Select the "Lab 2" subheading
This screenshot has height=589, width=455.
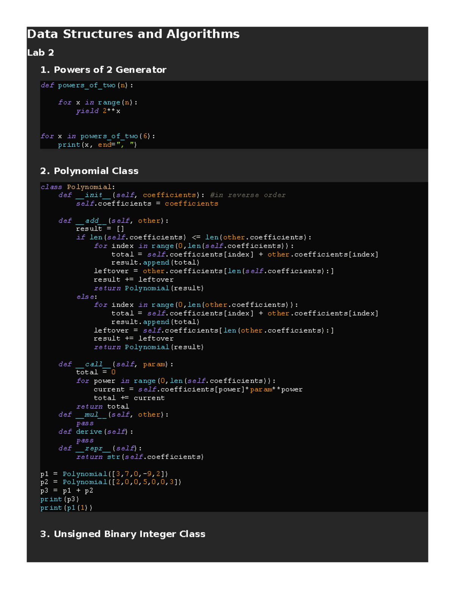40,53
